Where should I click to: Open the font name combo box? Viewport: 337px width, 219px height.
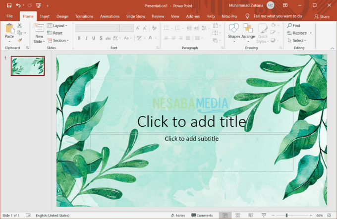click(x=97, y=28)
